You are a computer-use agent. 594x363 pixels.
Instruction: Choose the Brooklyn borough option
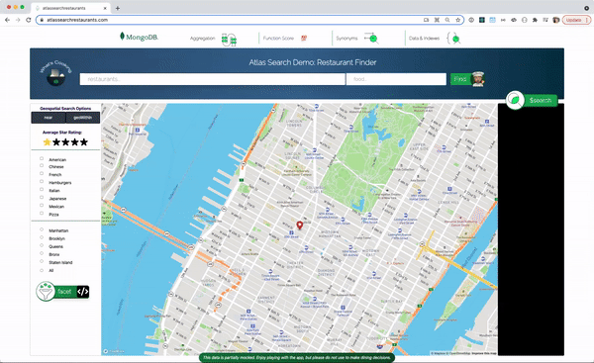pos(42,237)
